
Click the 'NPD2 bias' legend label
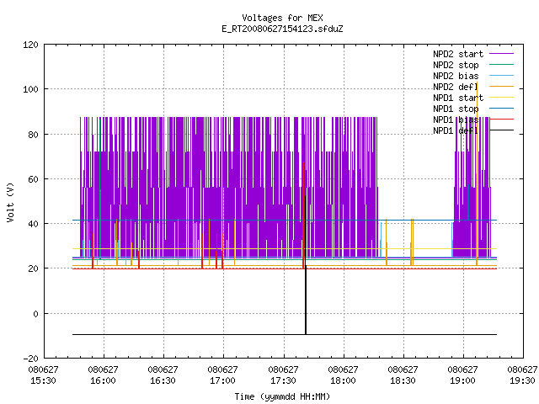(x=456, y=76)
